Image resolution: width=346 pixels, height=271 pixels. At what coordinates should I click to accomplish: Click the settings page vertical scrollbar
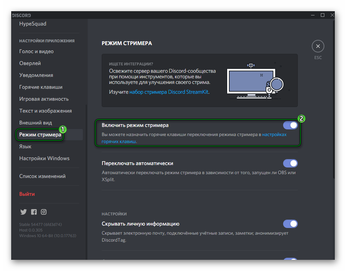coord(334,99)
